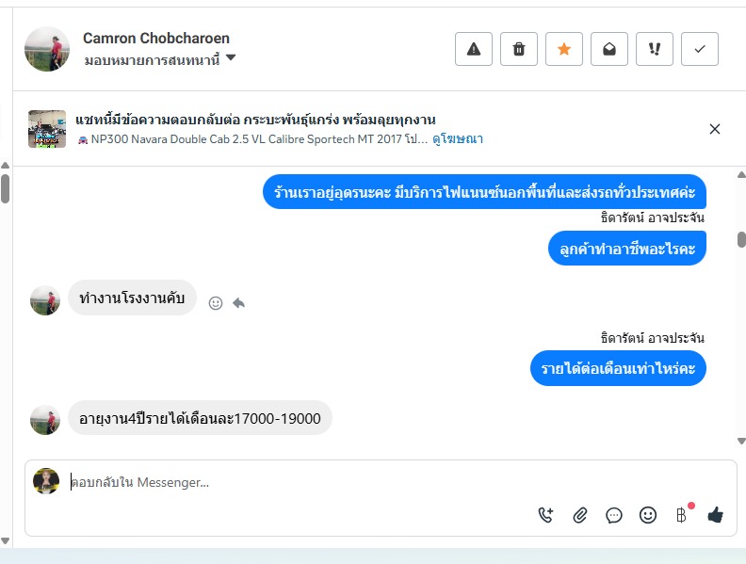This screenshot has height=564, width=746.
Task: Flag conversation as priority with exclamation icon
Action: (655, 49)
